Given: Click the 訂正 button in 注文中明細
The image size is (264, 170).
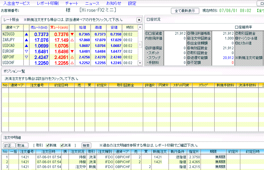Looking at the screenshot, I should pos(9,145).
